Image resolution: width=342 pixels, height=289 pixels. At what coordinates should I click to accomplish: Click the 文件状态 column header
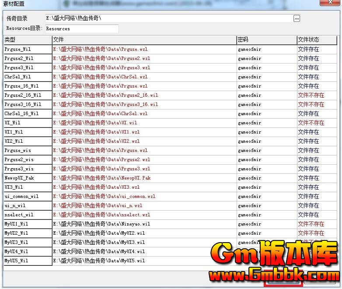(317, 40)
